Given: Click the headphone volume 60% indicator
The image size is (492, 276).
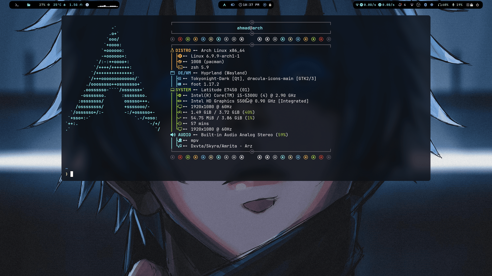Looking at the screenshot, I should point(443,5).
